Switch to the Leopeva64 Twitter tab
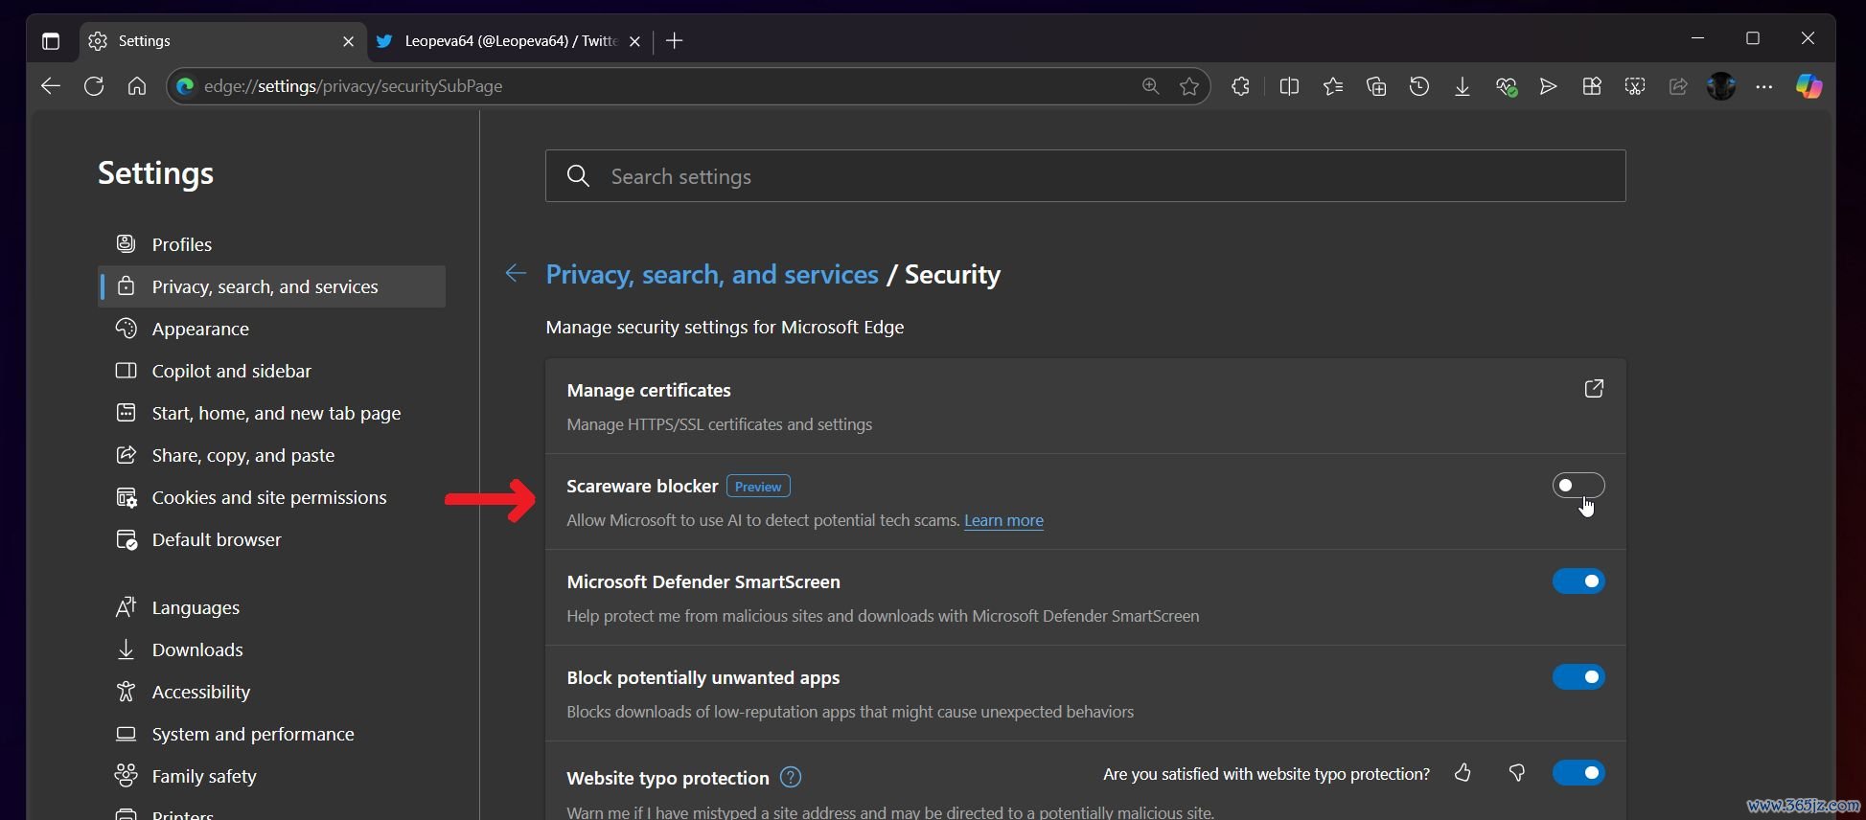1866x820 pixels. [x=509, y=41]
